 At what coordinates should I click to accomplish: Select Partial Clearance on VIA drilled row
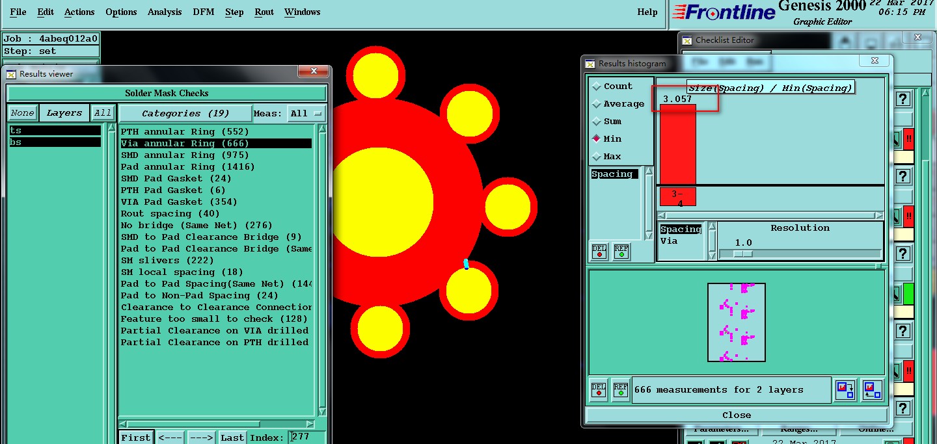pyautogui.click(x=215, y=330)
